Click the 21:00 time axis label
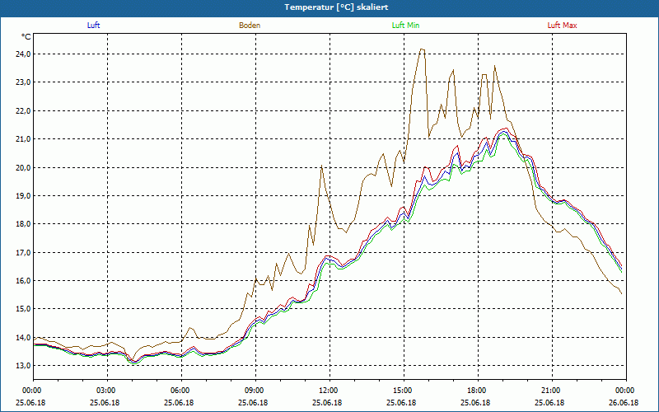The image size is (659, 412). coord(551,391)
